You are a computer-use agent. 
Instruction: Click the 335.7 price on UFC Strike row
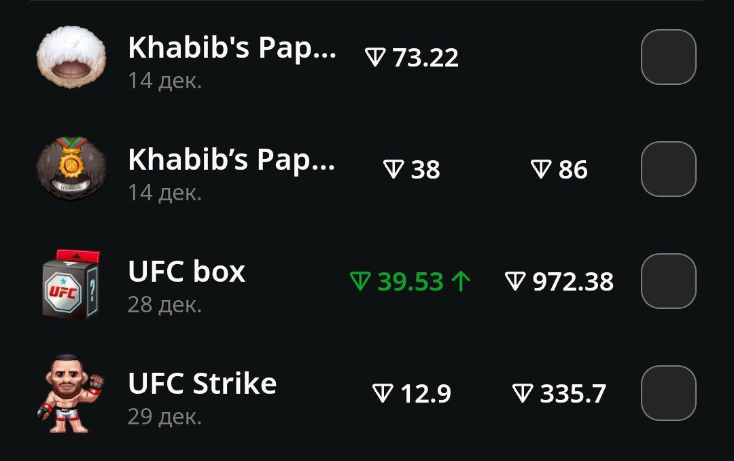(x=573, y=394)
